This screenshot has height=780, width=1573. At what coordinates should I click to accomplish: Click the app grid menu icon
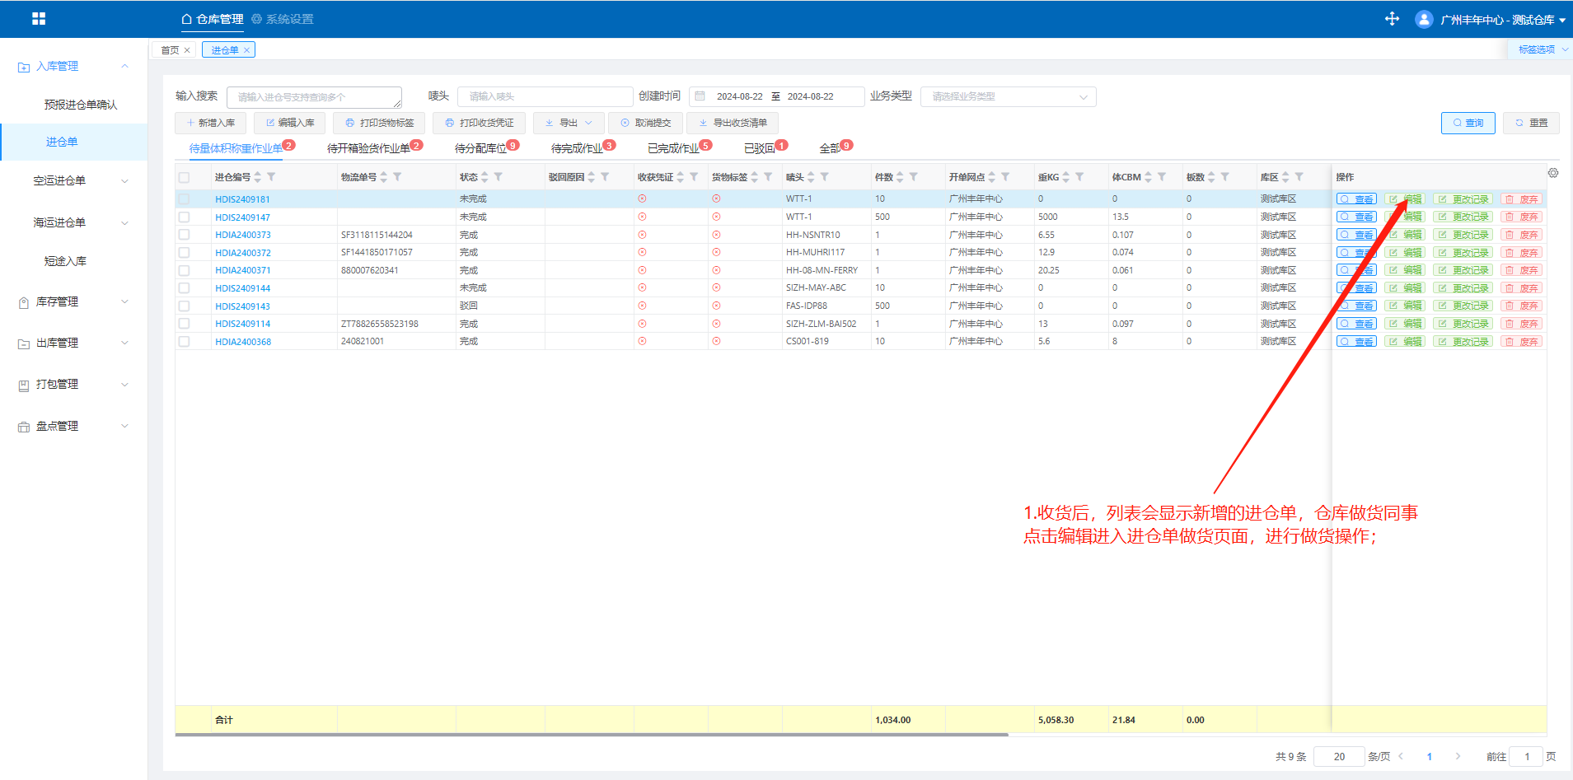(39, 19)
